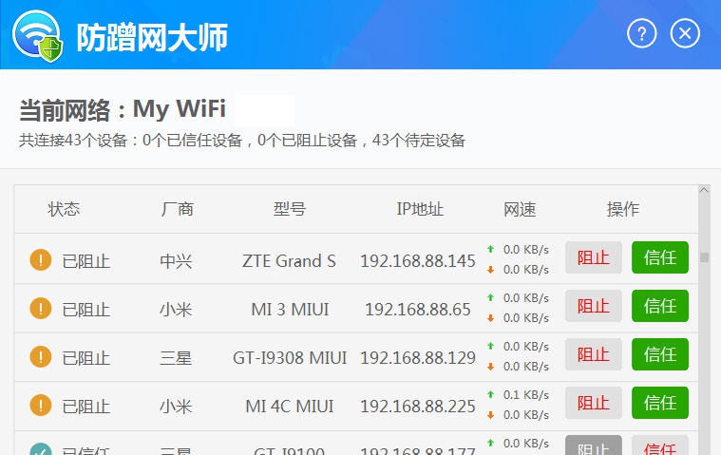Block the ZTE Grand S device with 阻止

coord(593,257)
